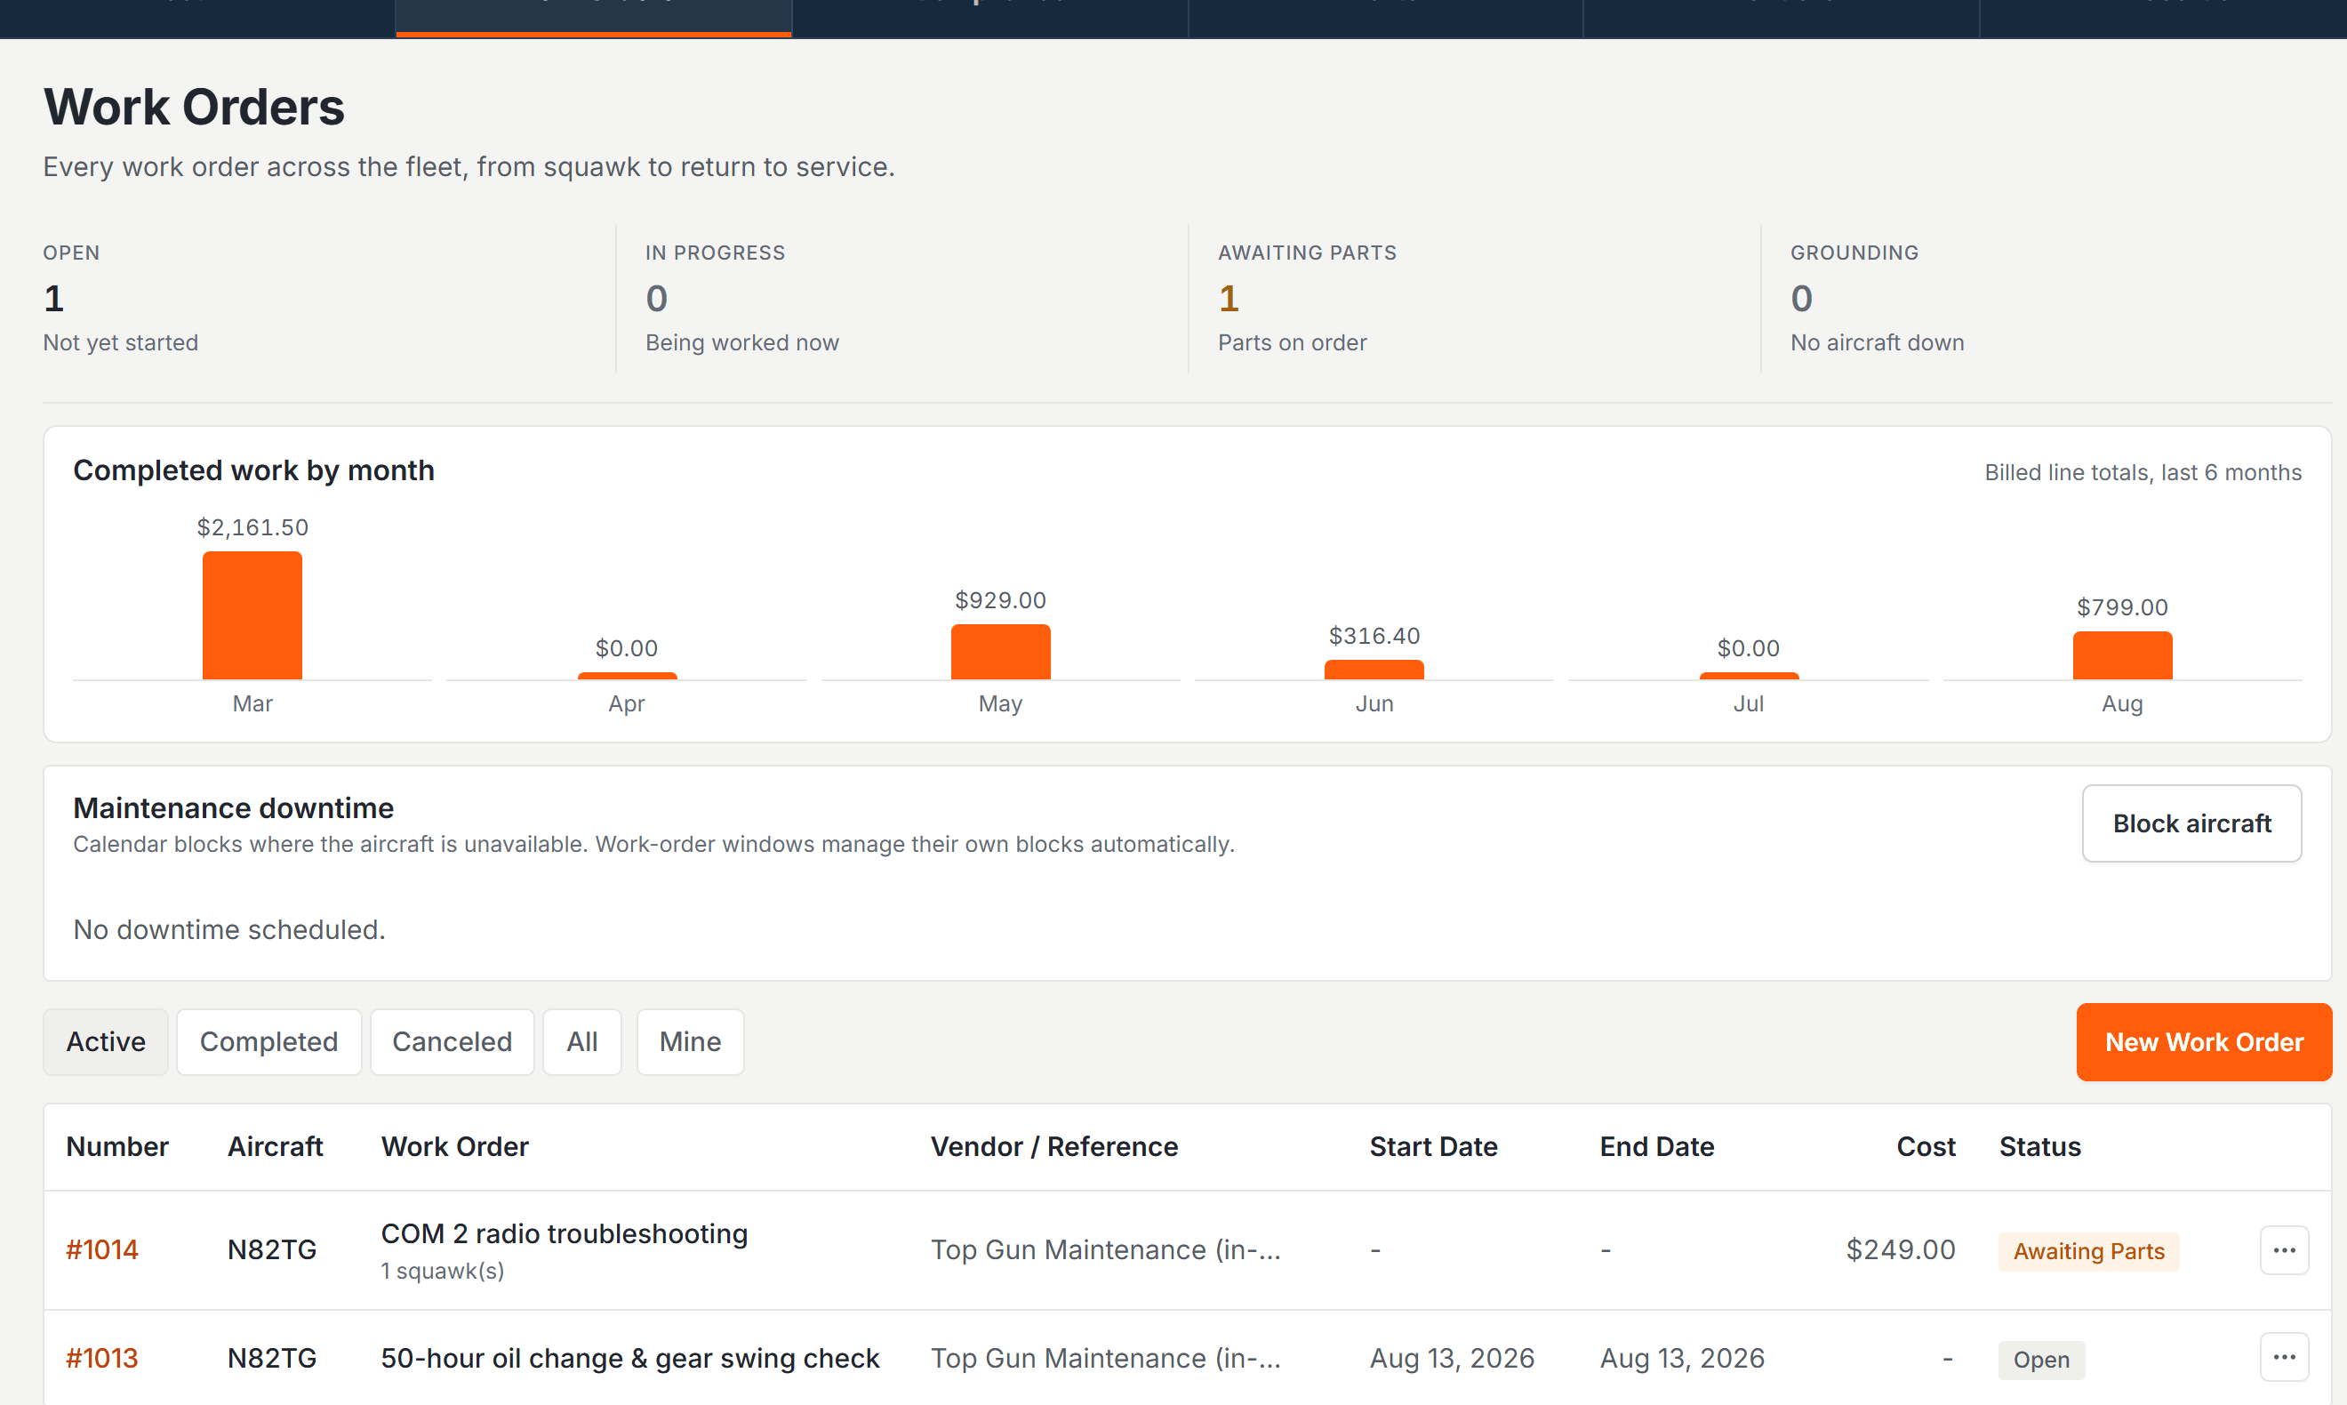Click the 'Maintenance downtime' heading

(x=233, y=807)
